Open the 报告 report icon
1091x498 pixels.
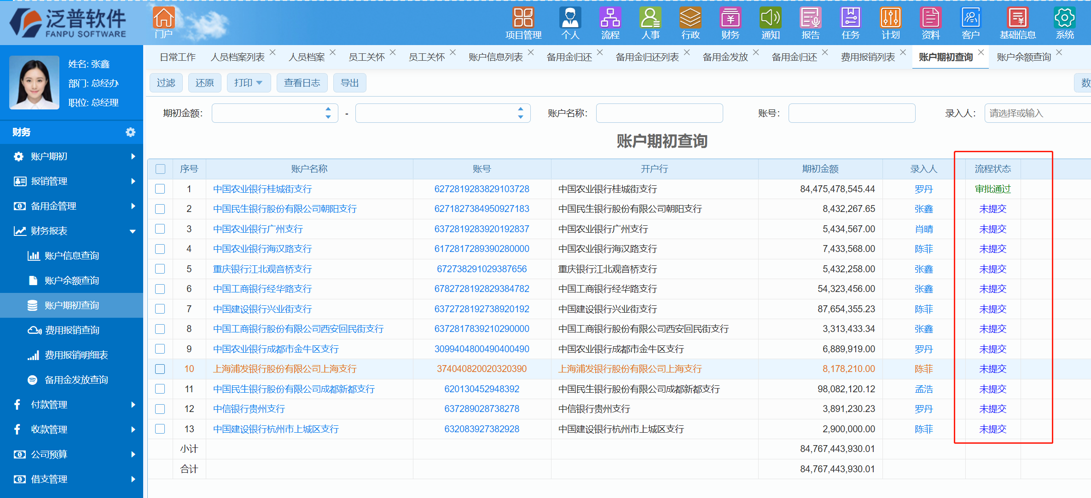coord(810,23)
